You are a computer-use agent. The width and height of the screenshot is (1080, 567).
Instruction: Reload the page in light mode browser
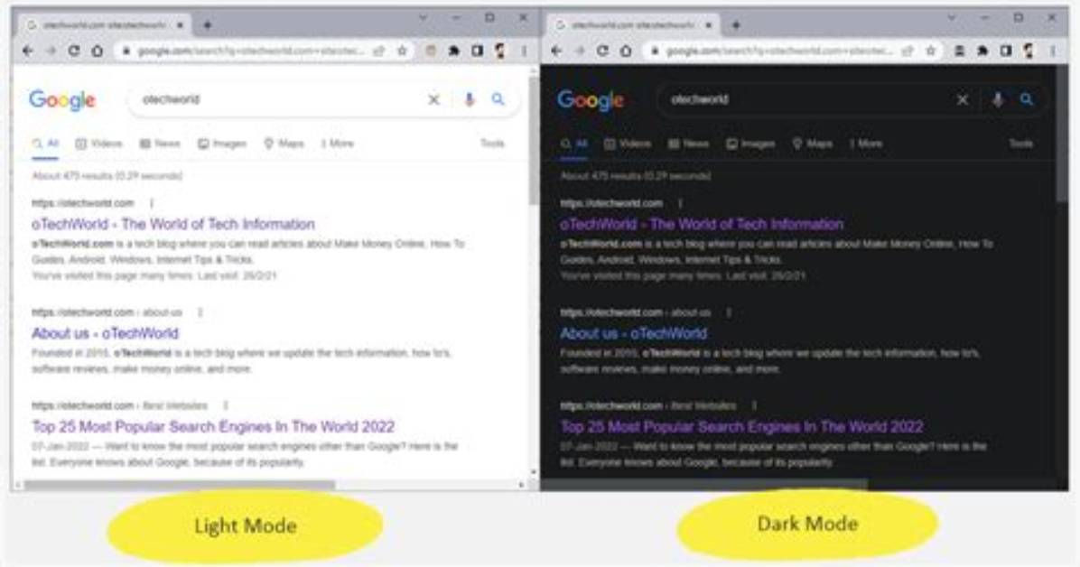pos(74,51)
